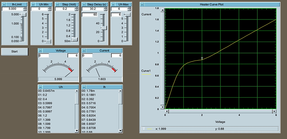The width and height of the screenshot is (287, 139).
Task: Open the Step Delay panel window menu icon
Action: 84,4
